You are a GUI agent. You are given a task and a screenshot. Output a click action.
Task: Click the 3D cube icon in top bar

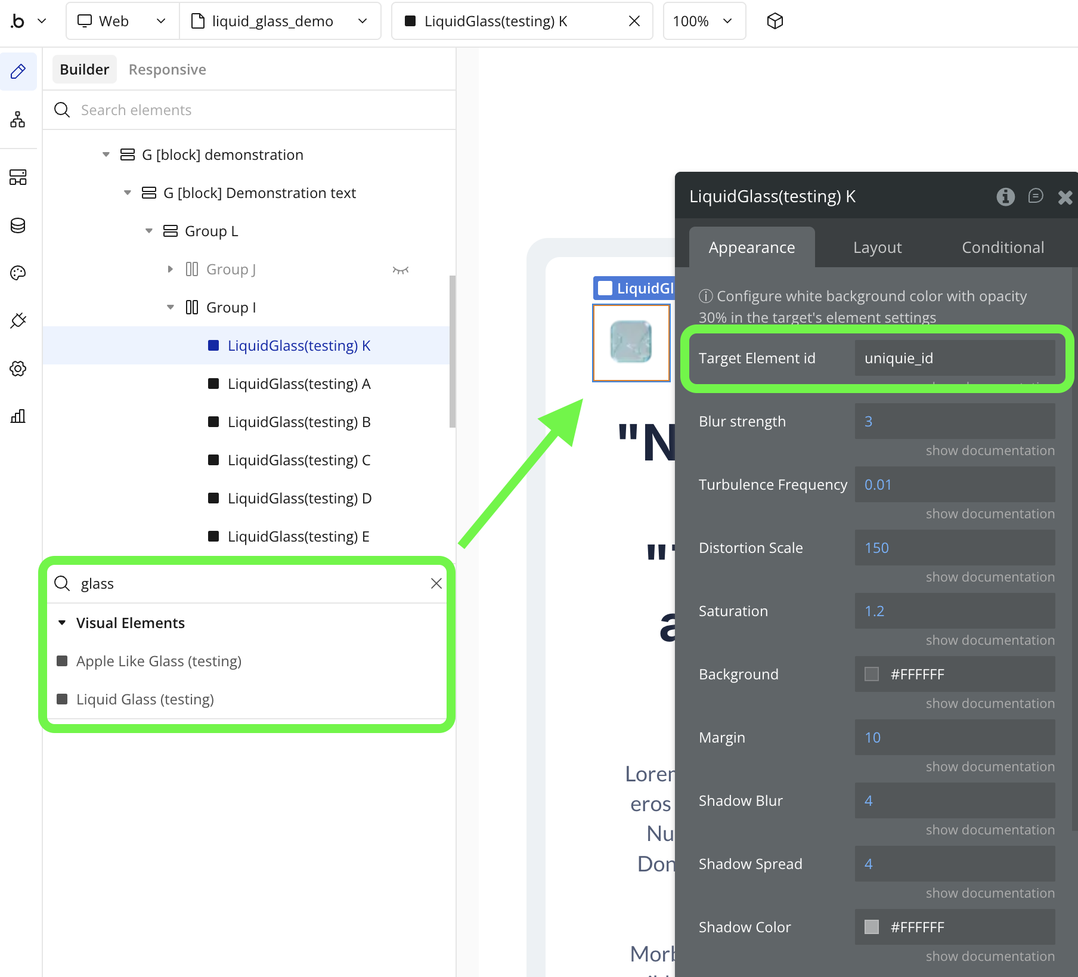click(775, 21)
